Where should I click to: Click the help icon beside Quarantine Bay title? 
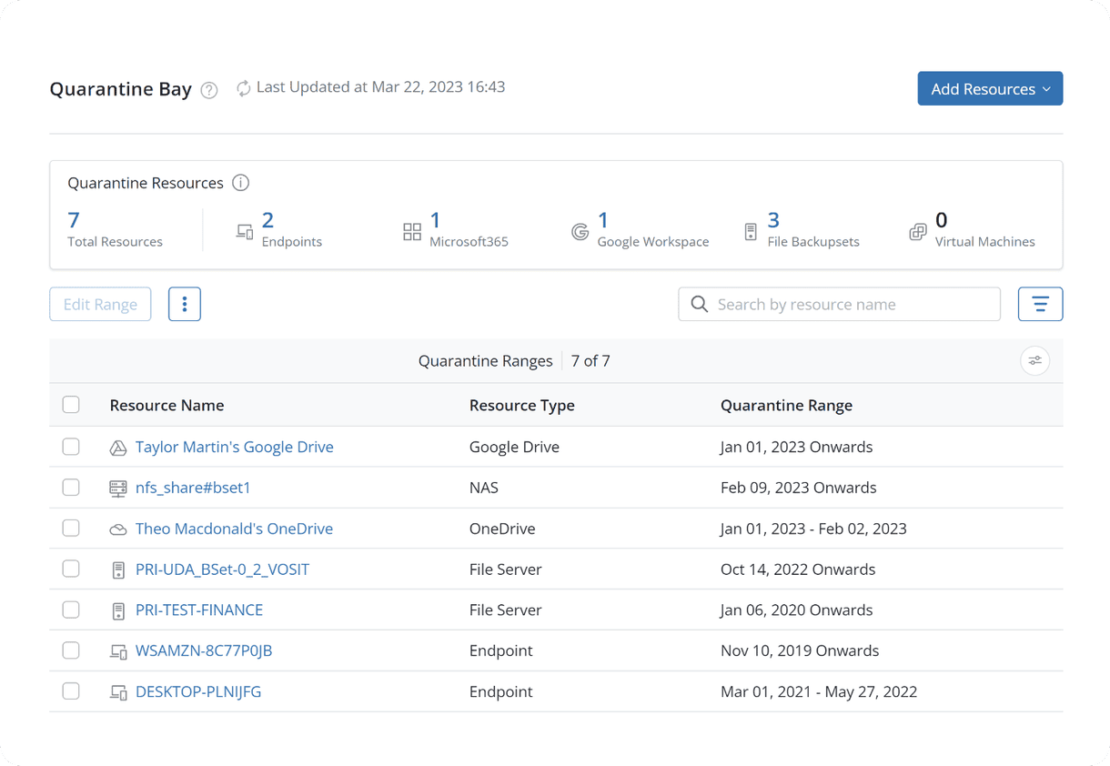(208, 90)
